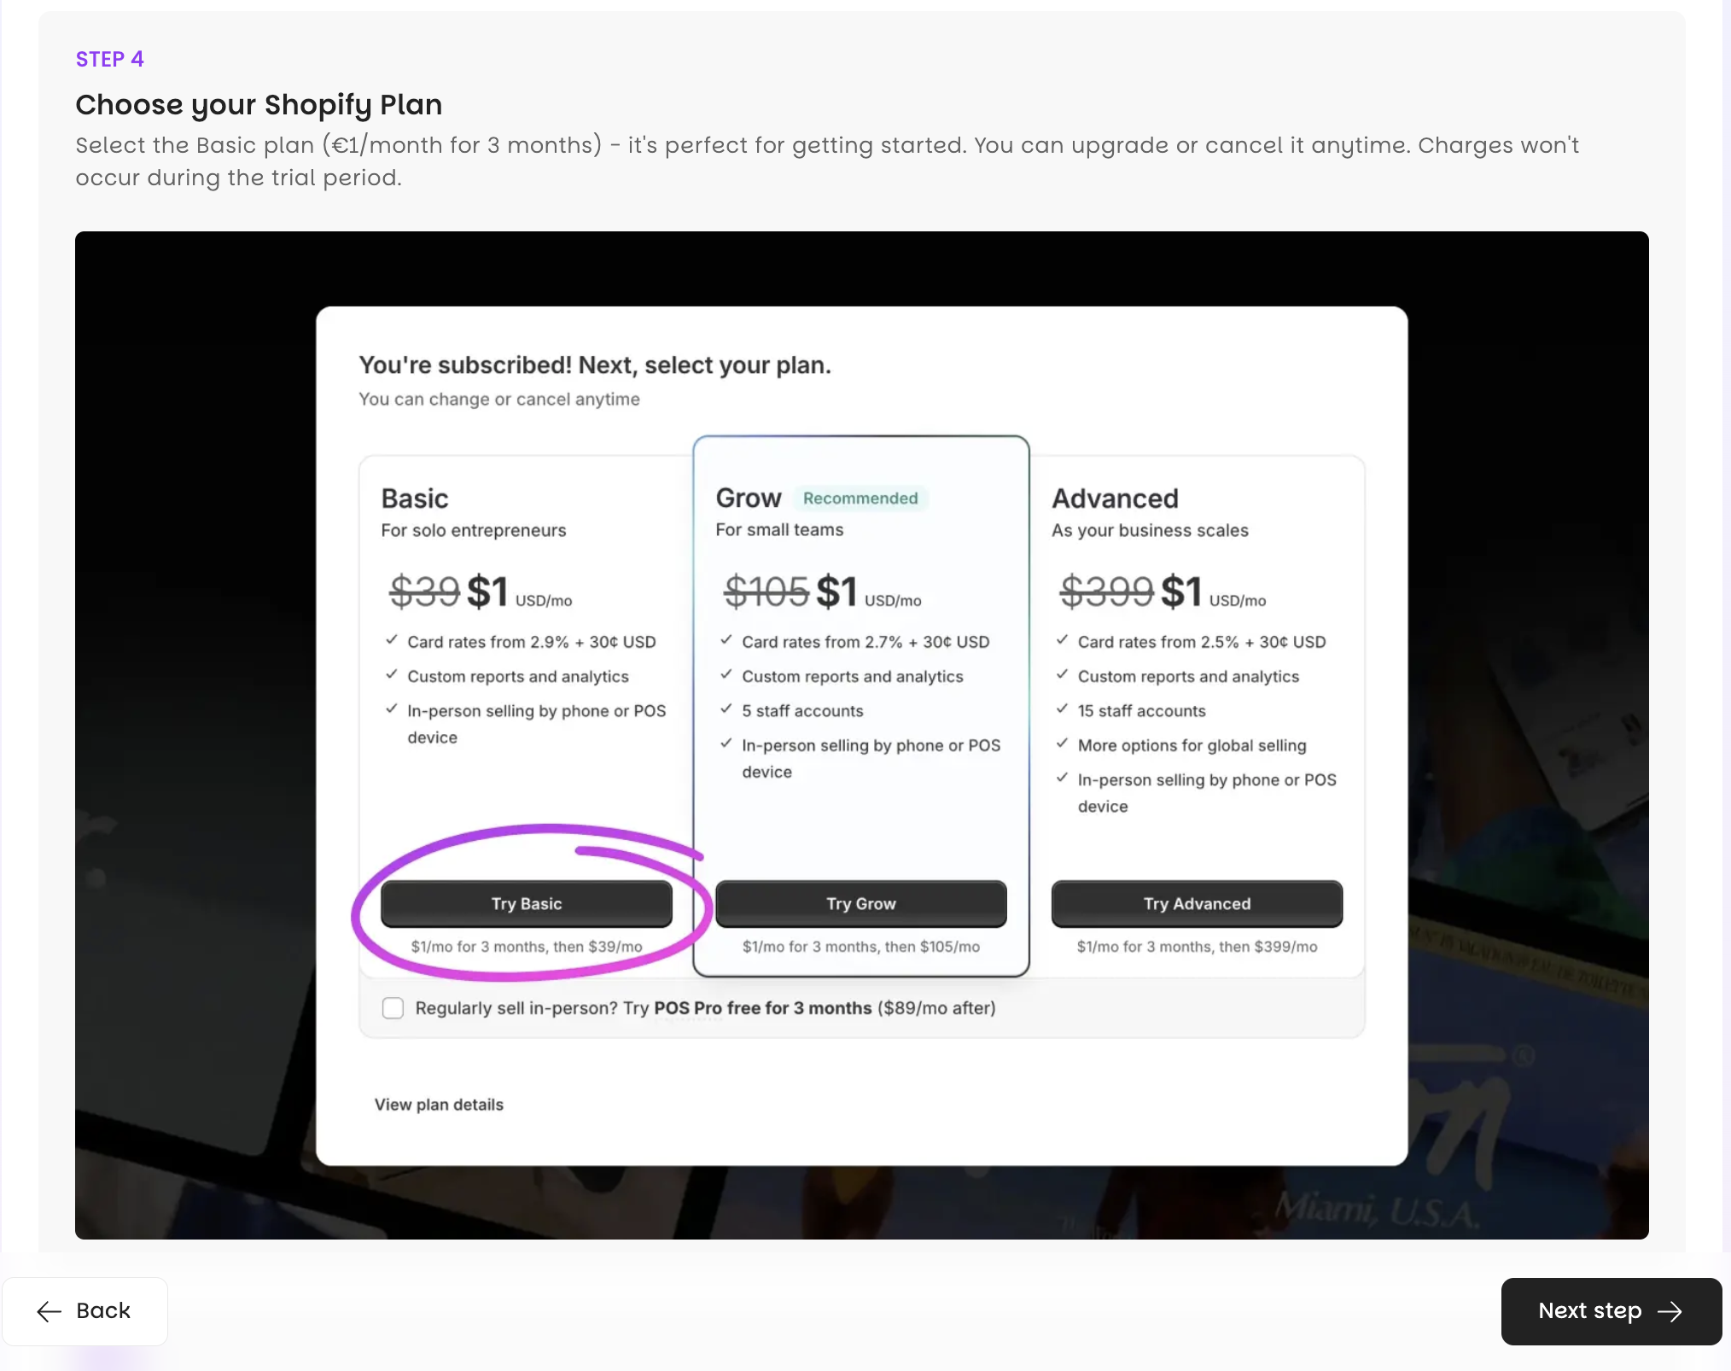Screen dimensions: 1731x1371
Task: Click 'Card rates from 2.5% + 30¢ USD'
Action: click(x=1202, y=642)
